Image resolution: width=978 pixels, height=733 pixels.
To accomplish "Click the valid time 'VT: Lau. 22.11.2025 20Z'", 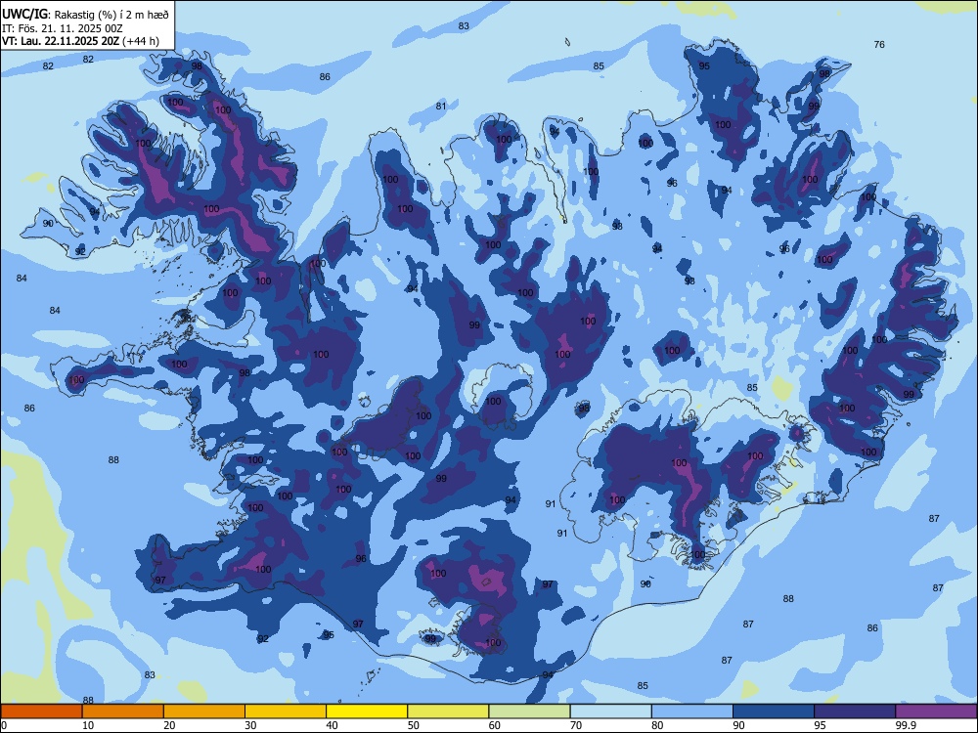I will 61,41.
